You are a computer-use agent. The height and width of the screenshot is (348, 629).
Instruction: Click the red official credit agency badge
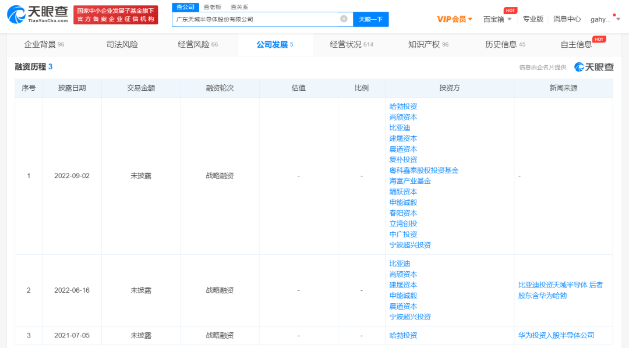click(x=116, y=15)
